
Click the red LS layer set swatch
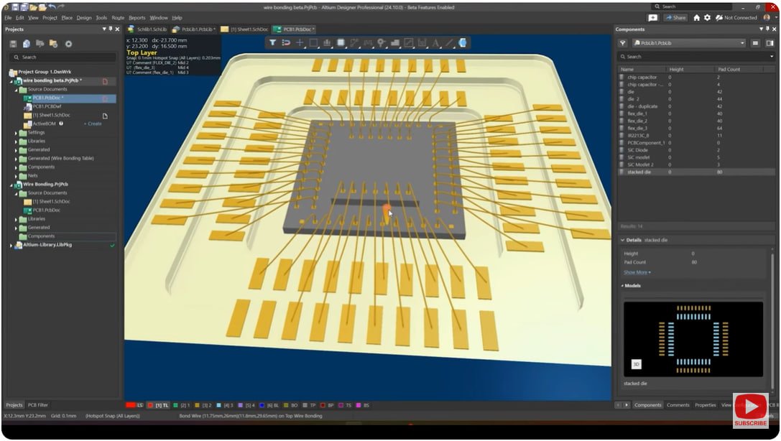coord(131,406)
